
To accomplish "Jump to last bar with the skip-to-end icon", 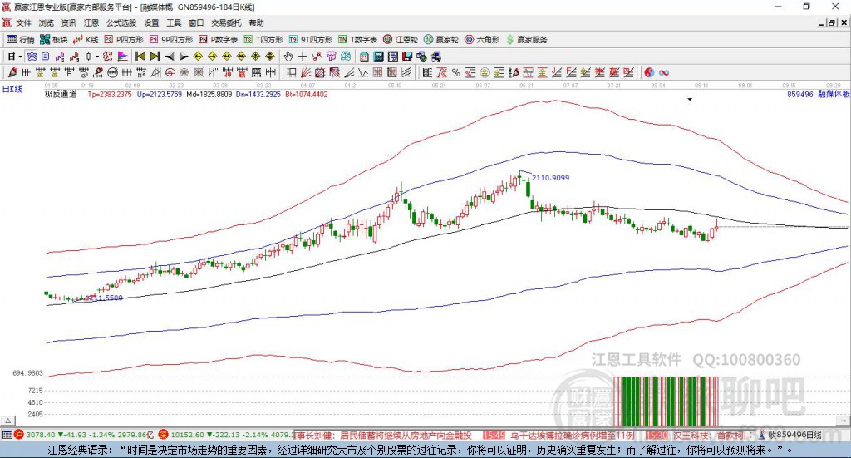I will coord(155,56).
